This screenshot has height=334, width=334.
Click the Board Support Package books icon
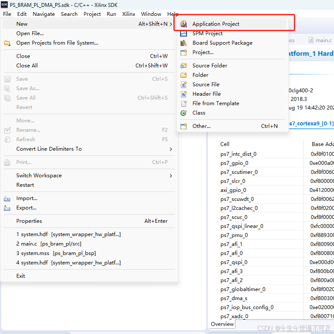(184, 43)
